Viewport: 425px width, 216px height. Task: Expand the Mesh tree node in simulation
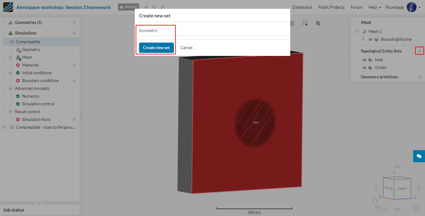(x=10, y=57)
